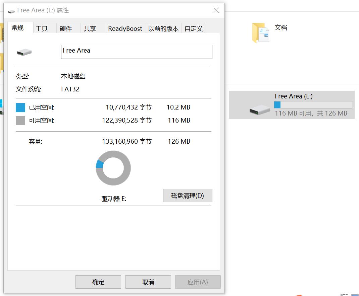Click the drive icon in the dialog header
Image resolution: width=359 pixels, height=296 pixels.
click(x=11, y=10)
